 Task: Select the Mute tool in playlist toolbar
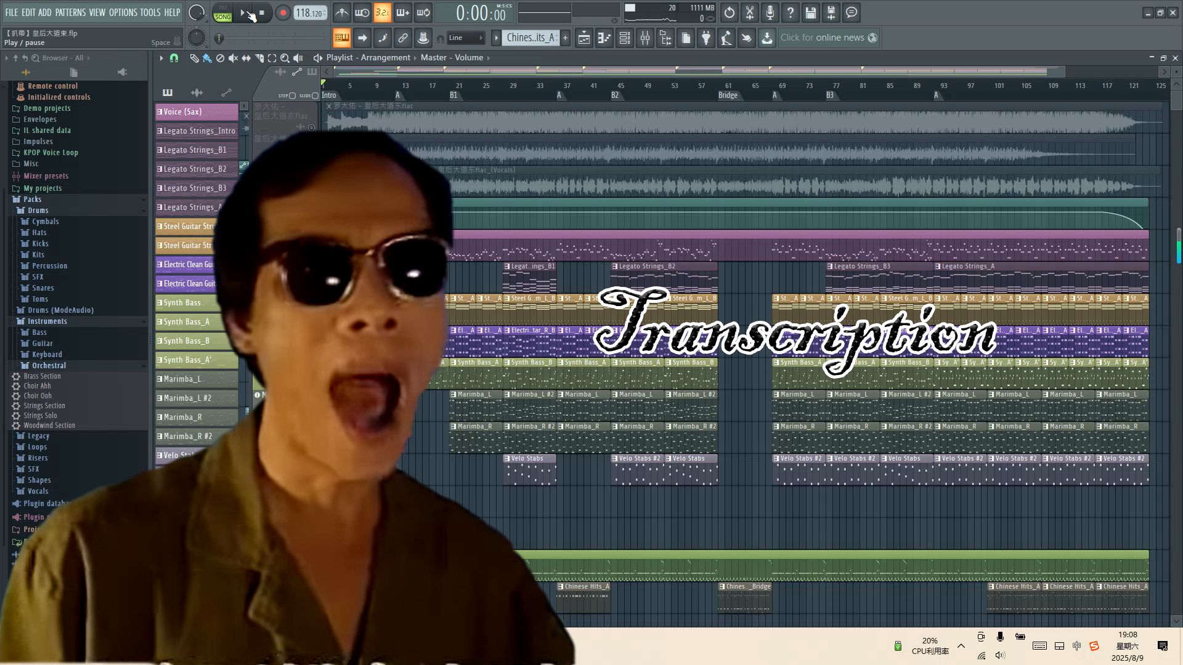pyautogui.click(x=233, y=58)
